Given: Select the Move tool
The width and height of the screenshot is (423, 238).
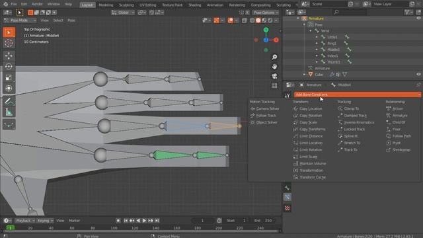Looking at the screenshot, I should [9, 56].
